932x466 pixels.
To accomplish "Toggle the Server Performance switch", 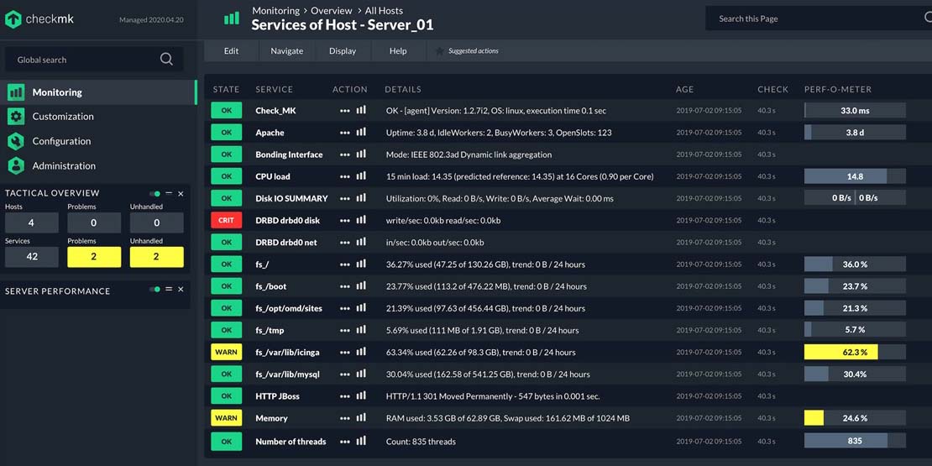I will (155, 290).
